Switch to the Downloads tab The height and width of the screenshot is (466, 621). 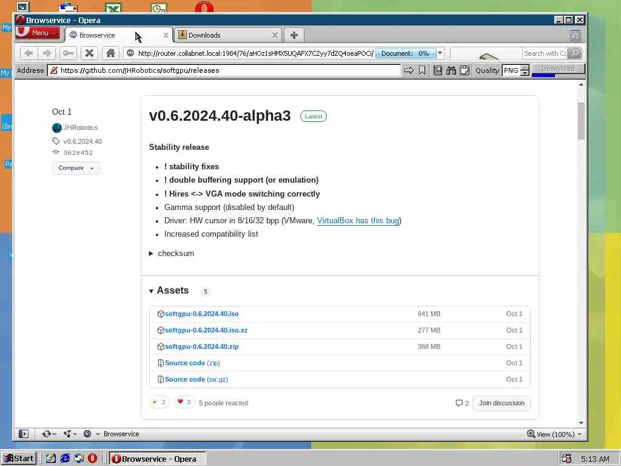pos(227,35)
